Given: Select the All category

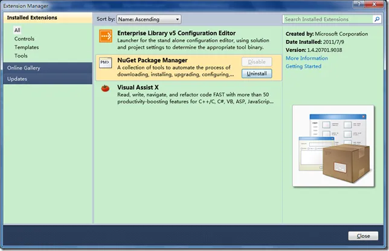Looking at the screenshot, I should tap(17, 30).
